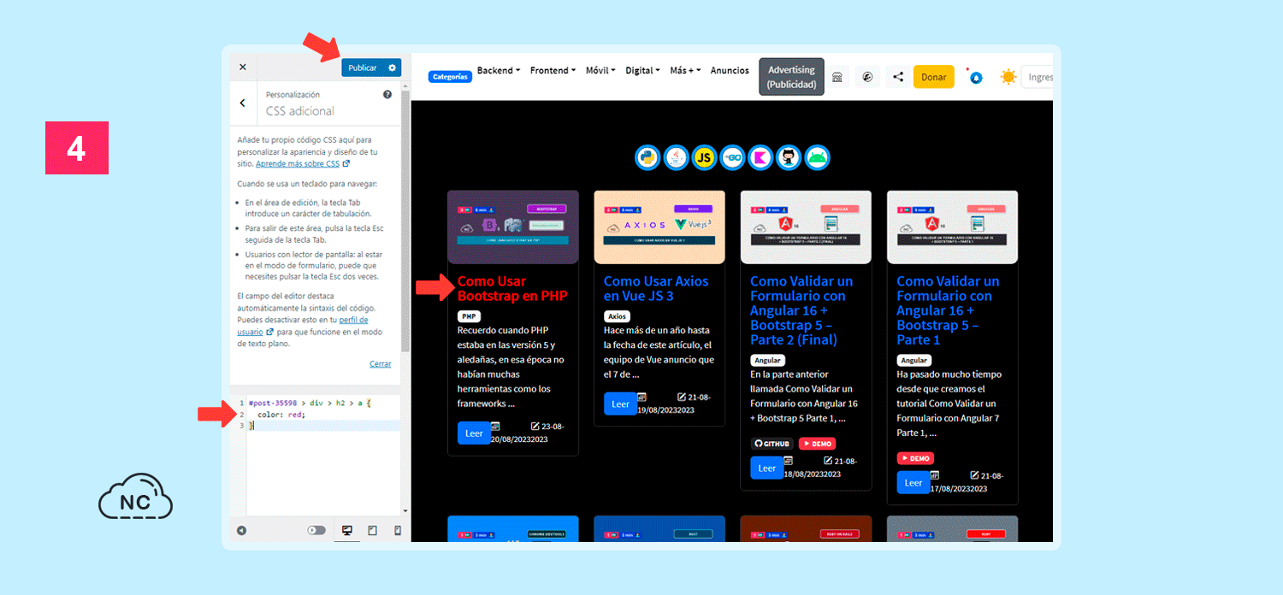Select the Java category icon
The width and height of the screenshot is (1283, 595).
click(676, 157)
